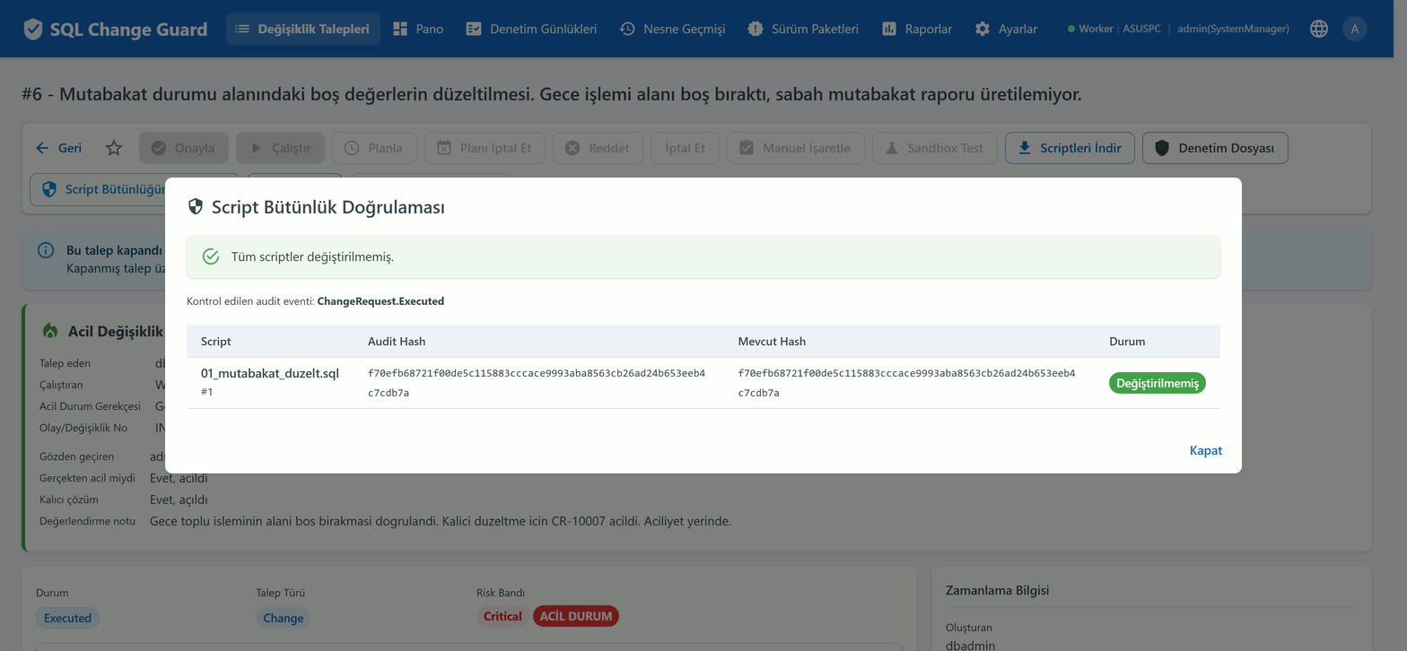This screenshot has height=651, width=1407.
Task: Click the Mevcut Hash value cell
Action: click(x=906, y=383)
